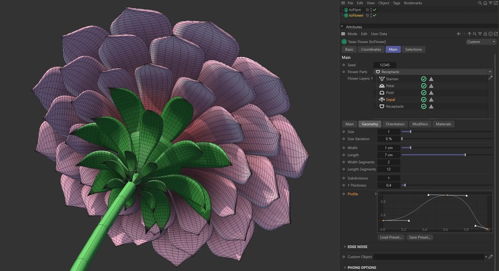Click the toFlower object icon
This screenshot has width=499, height=271.
pyautogui.click(x=346, y=15)
